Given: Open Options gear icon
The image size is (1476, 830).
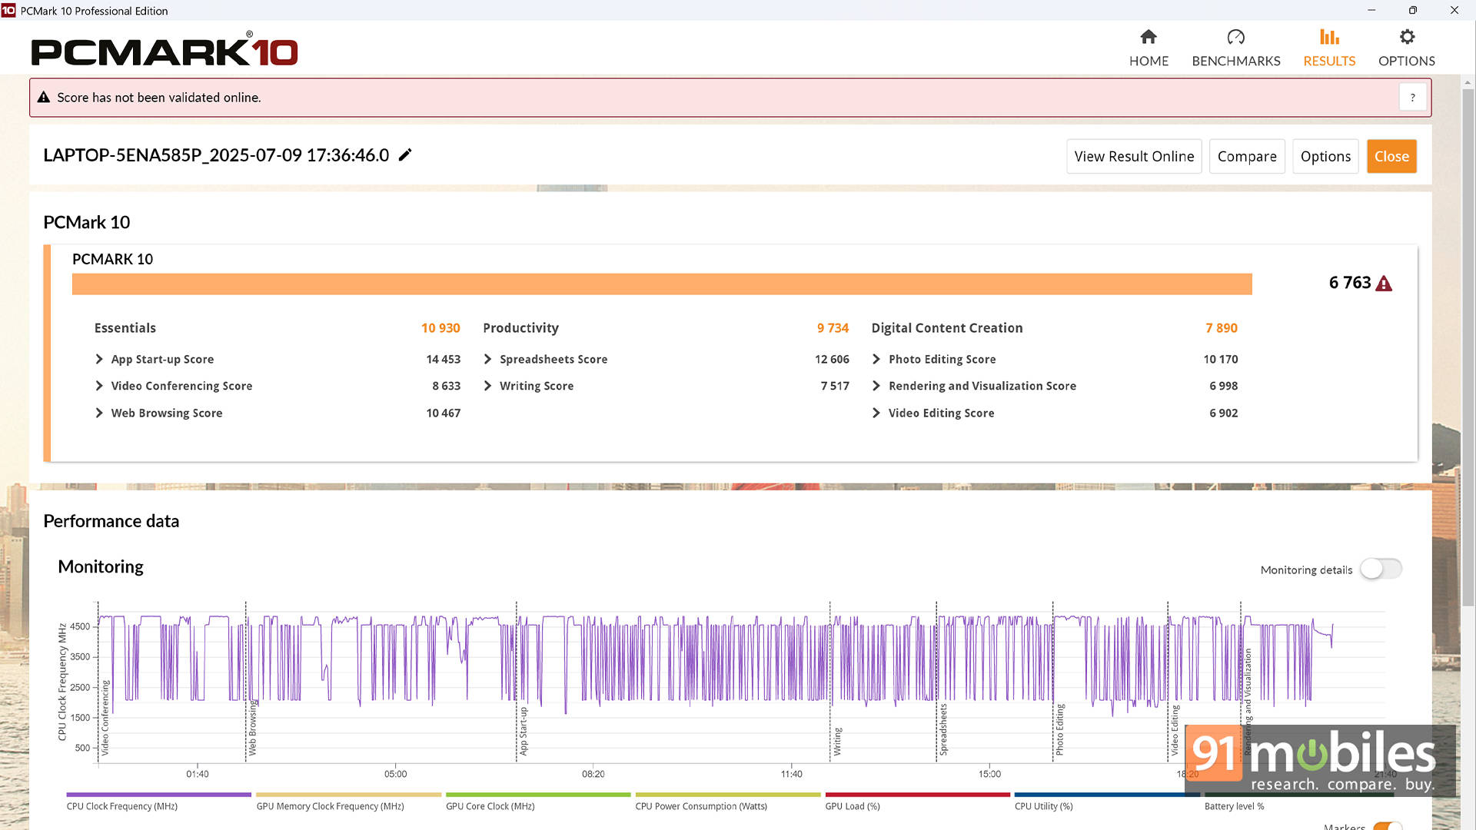Looking at the screenshot, I should 1406,37.
